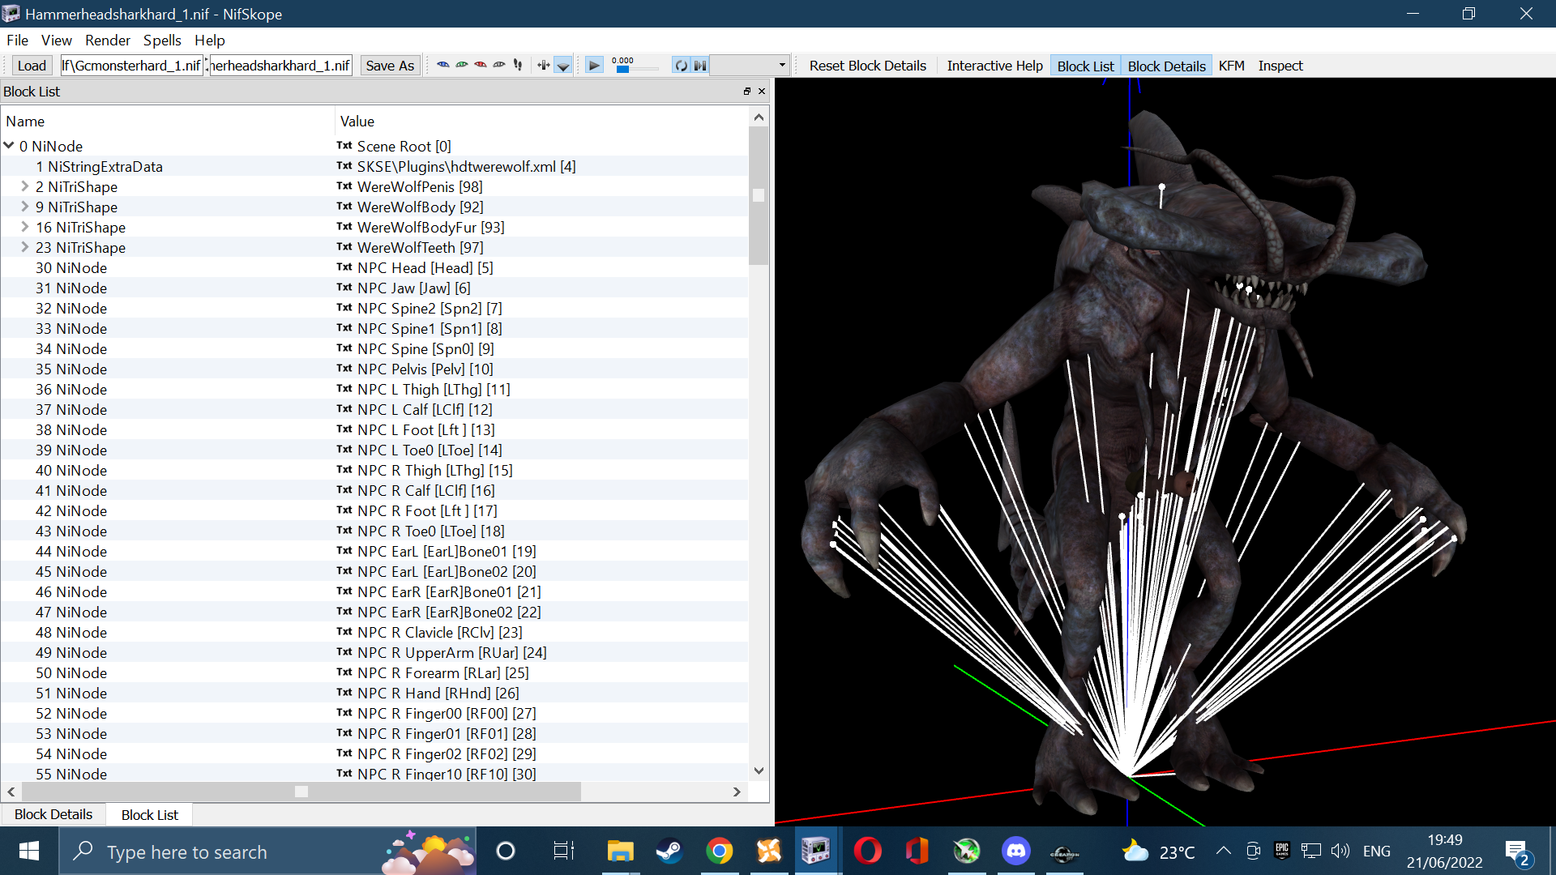Select the 35 NiNode row

point(374,369)
